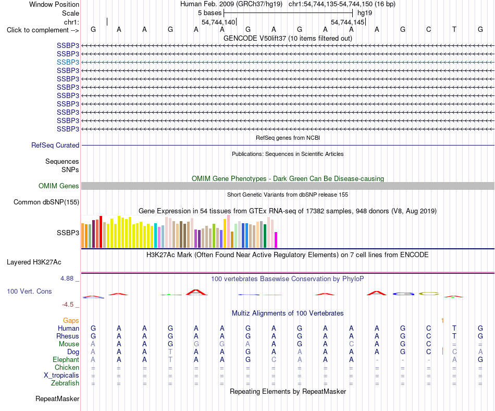The height and width of the screenshot is (411, 495).
Task: Select the light-blue highlighted SSBP3 transcript label
Action: pyautogui.click(x=68, y=62)
